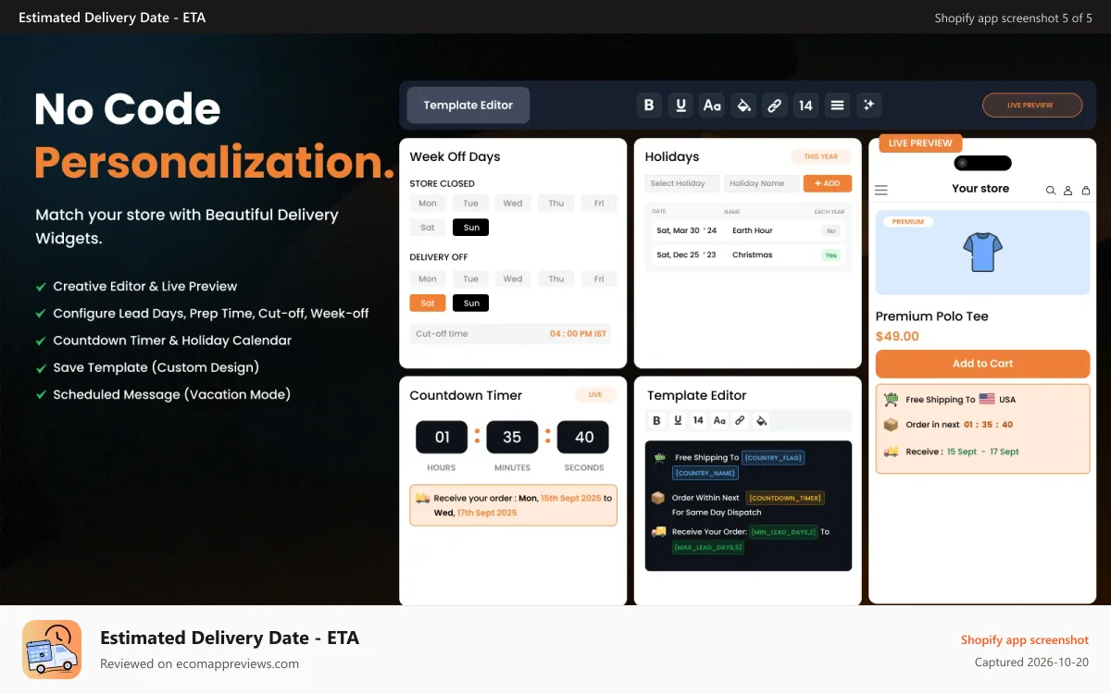The image size is (1111, 694).
Task: Click the LIVE PREVIEW orange tab label
Action: [920, 143]
